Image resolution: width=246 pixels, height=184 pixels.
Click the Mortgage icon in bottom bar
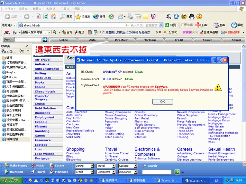pyautogui.click(x=52, y=172)
